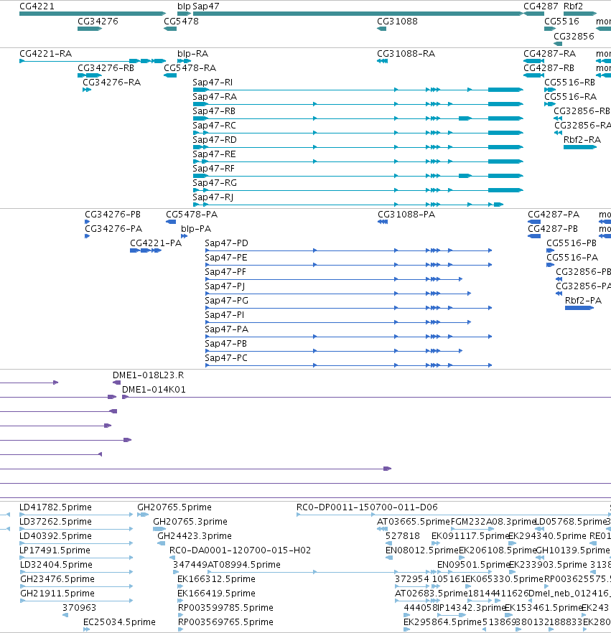Click the Rbf2-RA transcript bar
Image resolution: width=611 pixels, height=633 pixels.
pos(580,147)
